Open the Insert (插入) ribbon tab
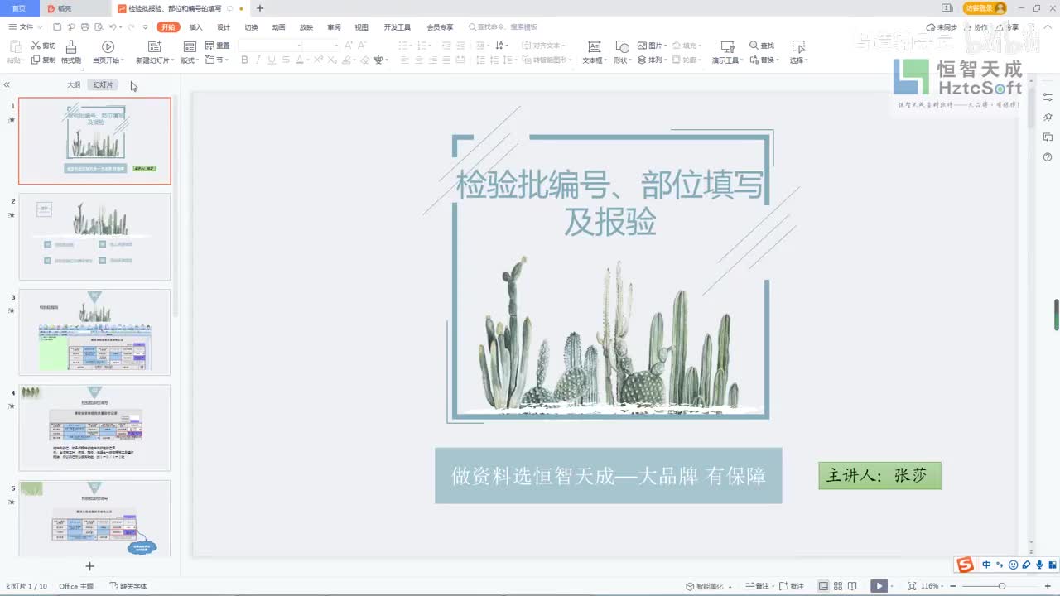 195,27
